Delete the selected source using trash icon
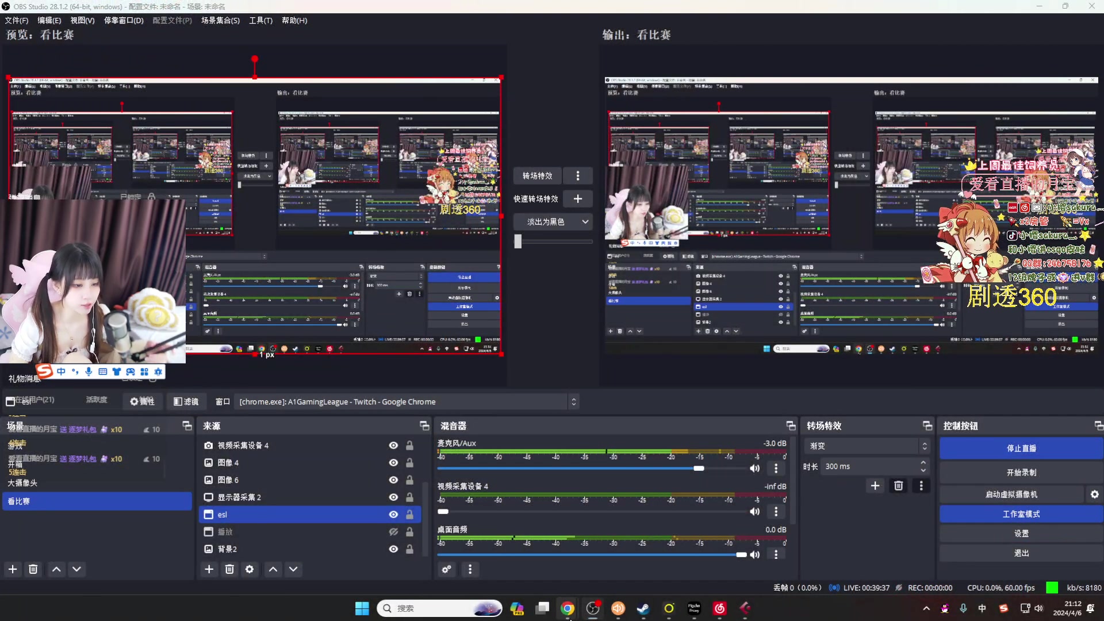1104x621 pixels. click(x=229, y=569)
